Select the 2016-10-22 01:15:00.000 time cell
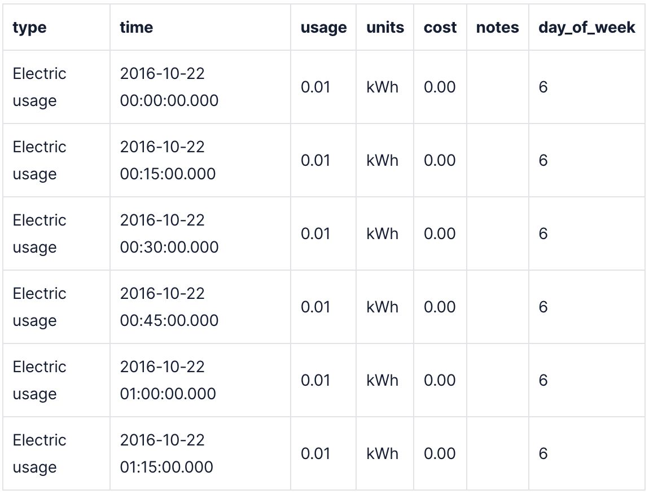649x494 pixels. point(166,453)
